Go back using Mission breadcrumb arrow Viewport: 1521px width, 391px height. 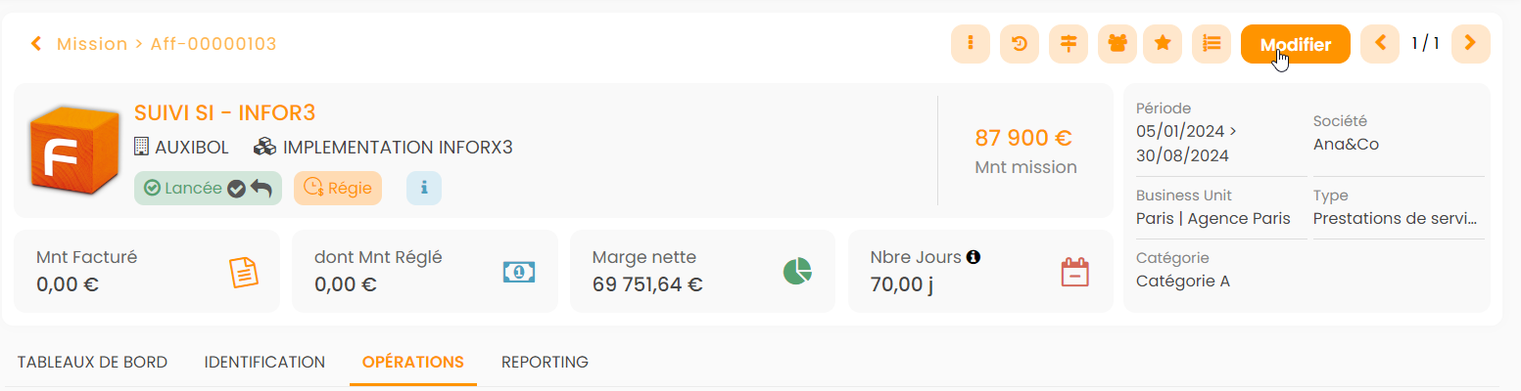(x=36, y=44)
